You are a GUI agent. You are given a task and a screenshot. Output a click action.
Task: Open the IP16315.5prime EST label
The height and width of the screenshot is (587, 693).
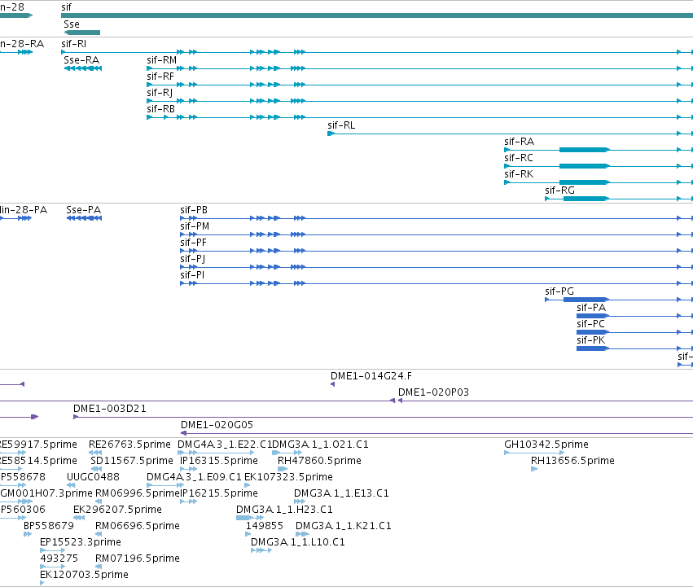[219, 461]
